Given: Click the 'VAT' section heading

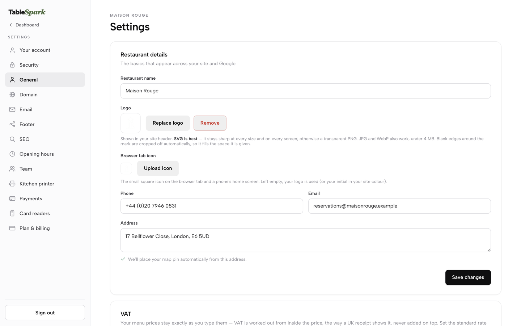Looking at the screenshot, I should point(126,314).
